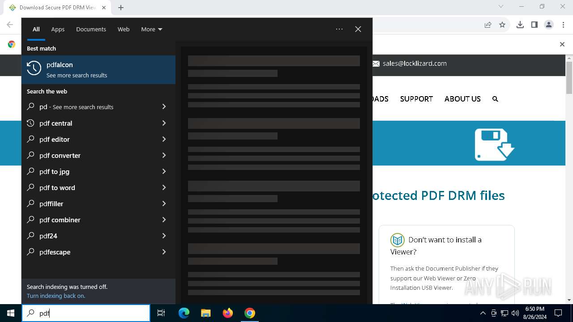Click Chrome's share page icon
The height and width of the screenshot is (322, 573).
click(488, 25)
